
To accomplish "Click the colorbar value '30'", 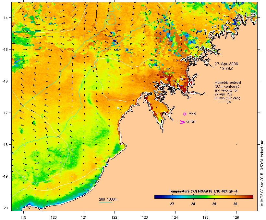I will click(x=235, y=204).
